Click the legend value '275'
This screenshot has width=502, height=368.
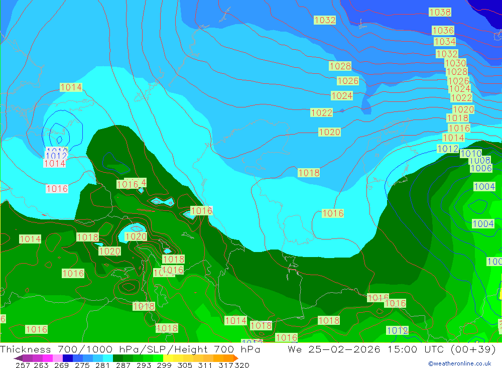pyautogui.click(x=82, y=365)
